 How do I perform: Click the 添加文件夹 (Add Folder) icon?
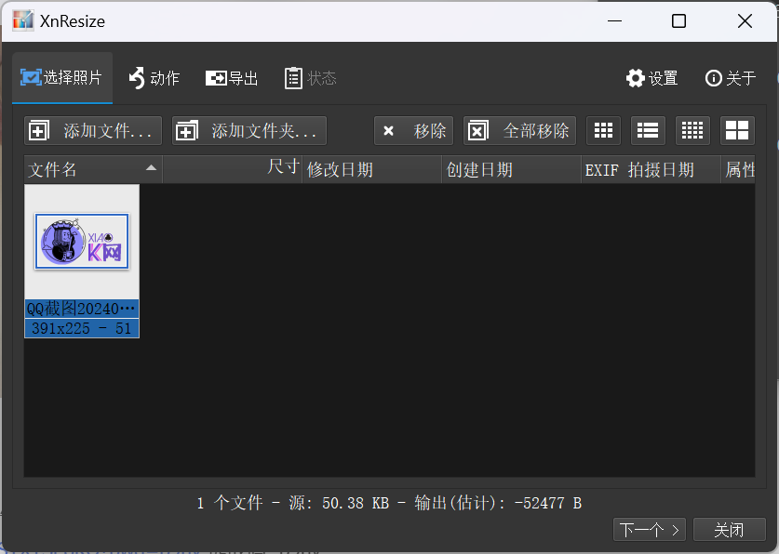[x=188, y=130]
